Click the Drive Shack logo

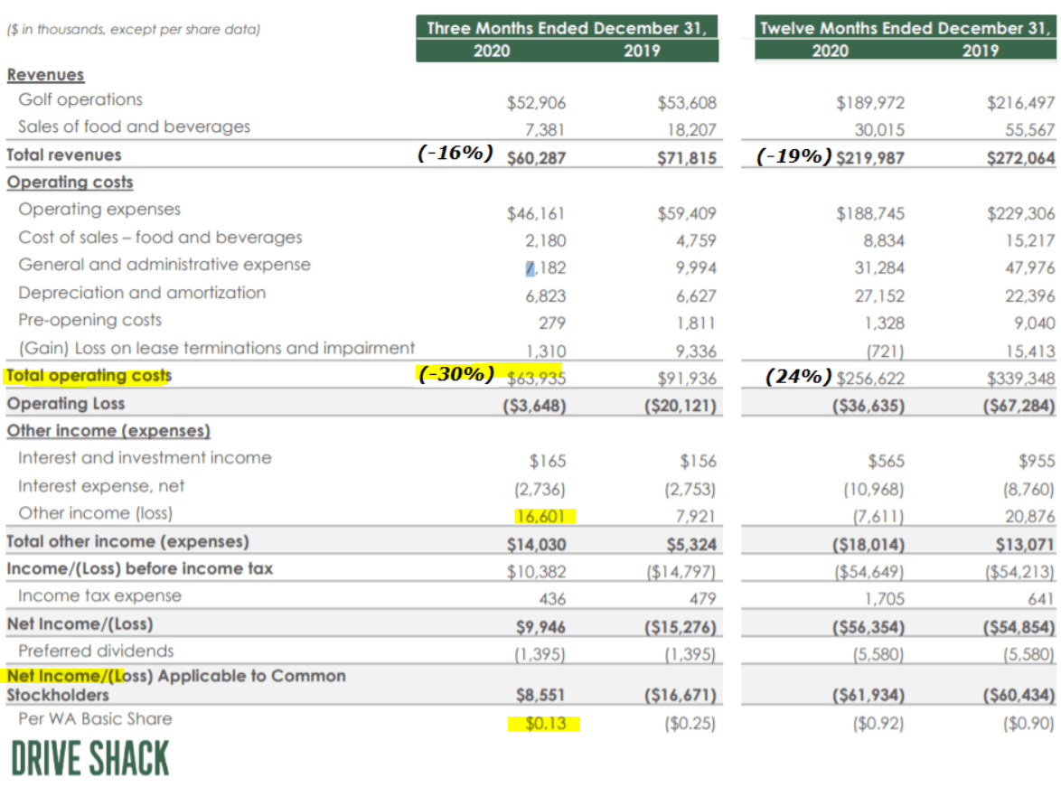[90, 758]
